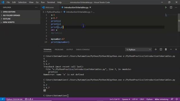Split the editor to the right
180x101 pixels.
[x=171, y=8]
